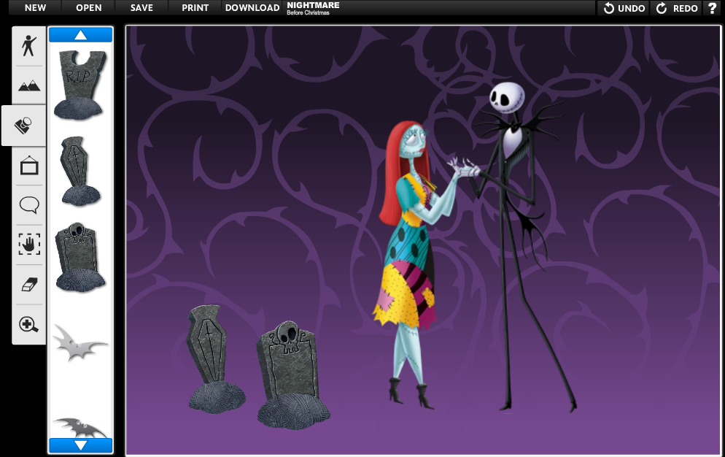Pick the eraser tool
725x457 pixels.
pyautogui.click(x=29, y=285)
